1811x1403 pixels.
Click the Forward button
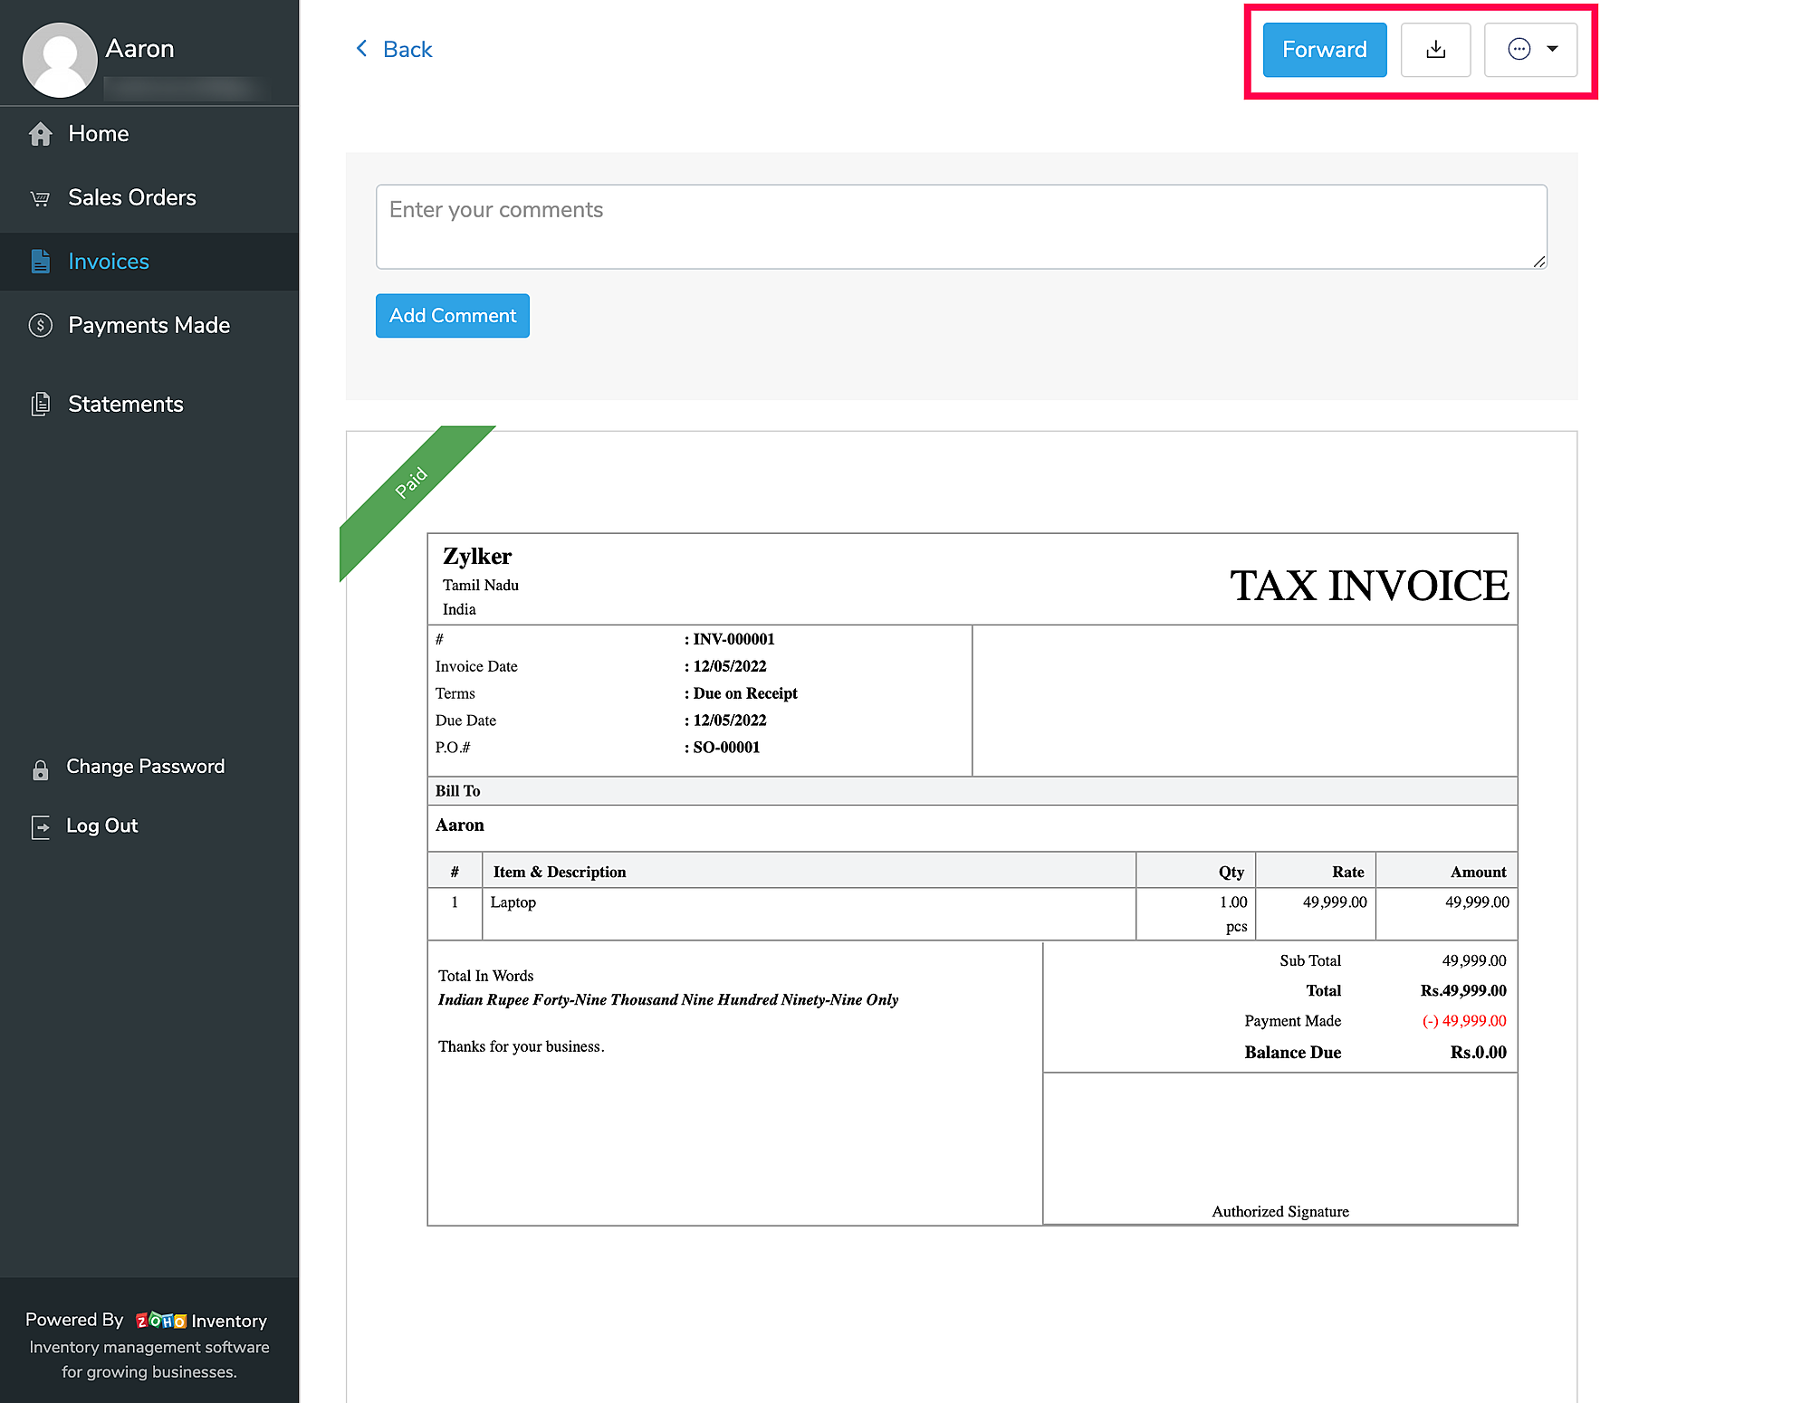pyautogui.click(x=1324, y=50)
